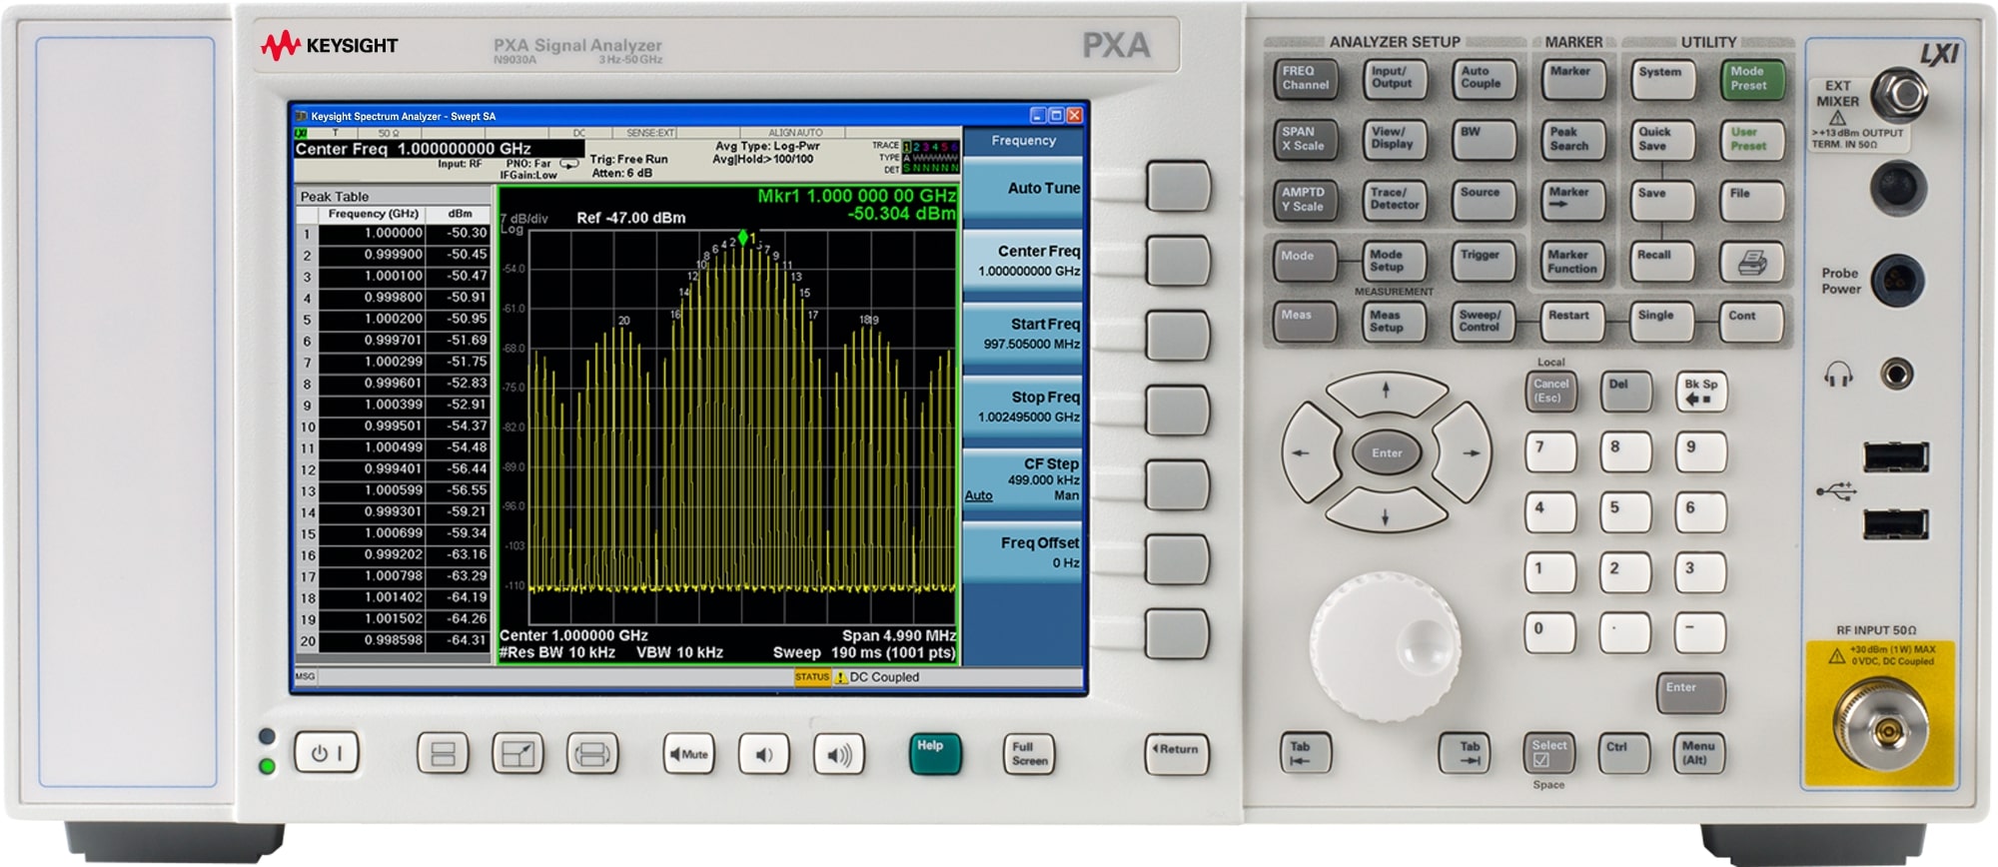Click the hardware softkey beside Auto Tune
This screenshot has height=867, width=1998.
[1178, 187]
